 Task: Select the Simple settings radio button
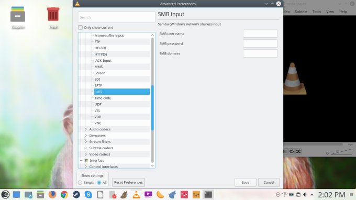pyautogui.click(x=80, y=183)
